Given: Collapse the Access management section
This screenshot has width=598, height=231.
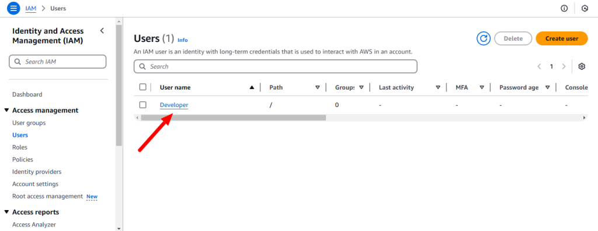Looking at the screenshot, I should coord(6,110).
